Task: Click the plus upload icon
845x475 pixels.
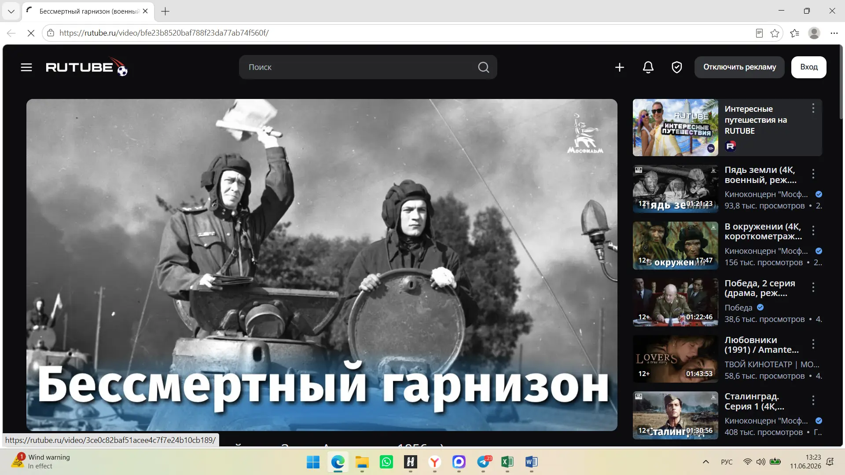Action: click(619, 67)
